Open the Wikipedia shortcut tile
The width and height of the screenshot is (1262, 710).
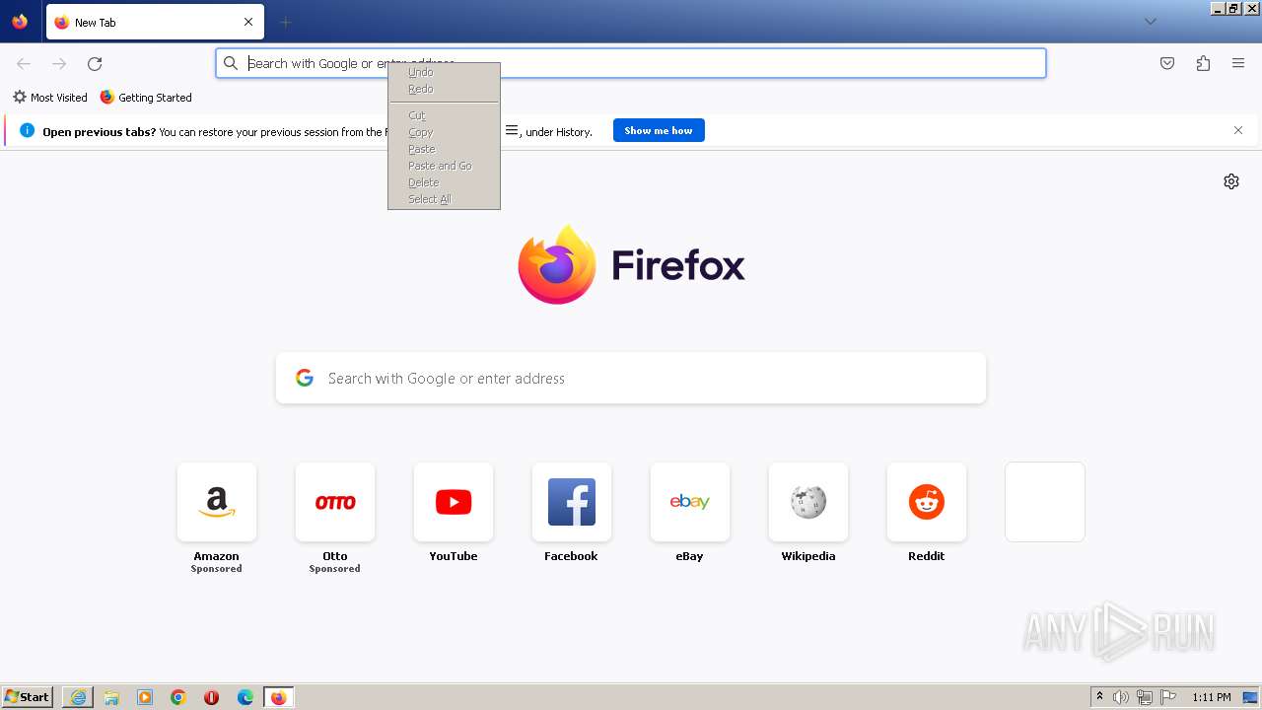coord(808,502)
